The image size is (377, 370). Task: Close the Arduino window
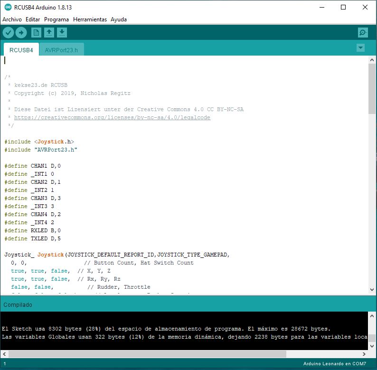click(365, 7)
